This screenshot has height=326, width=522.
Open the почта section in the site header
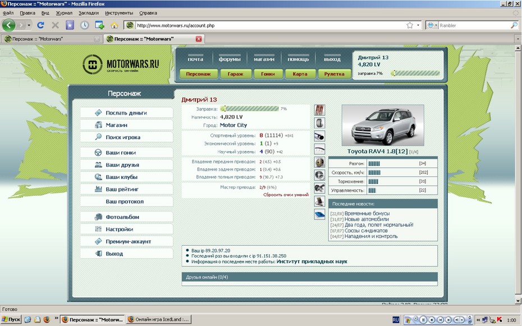(x=195, y=59)
